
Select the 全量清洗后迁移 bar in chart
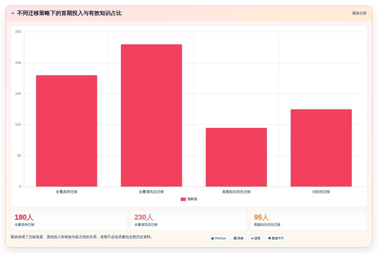pos(152,115)
